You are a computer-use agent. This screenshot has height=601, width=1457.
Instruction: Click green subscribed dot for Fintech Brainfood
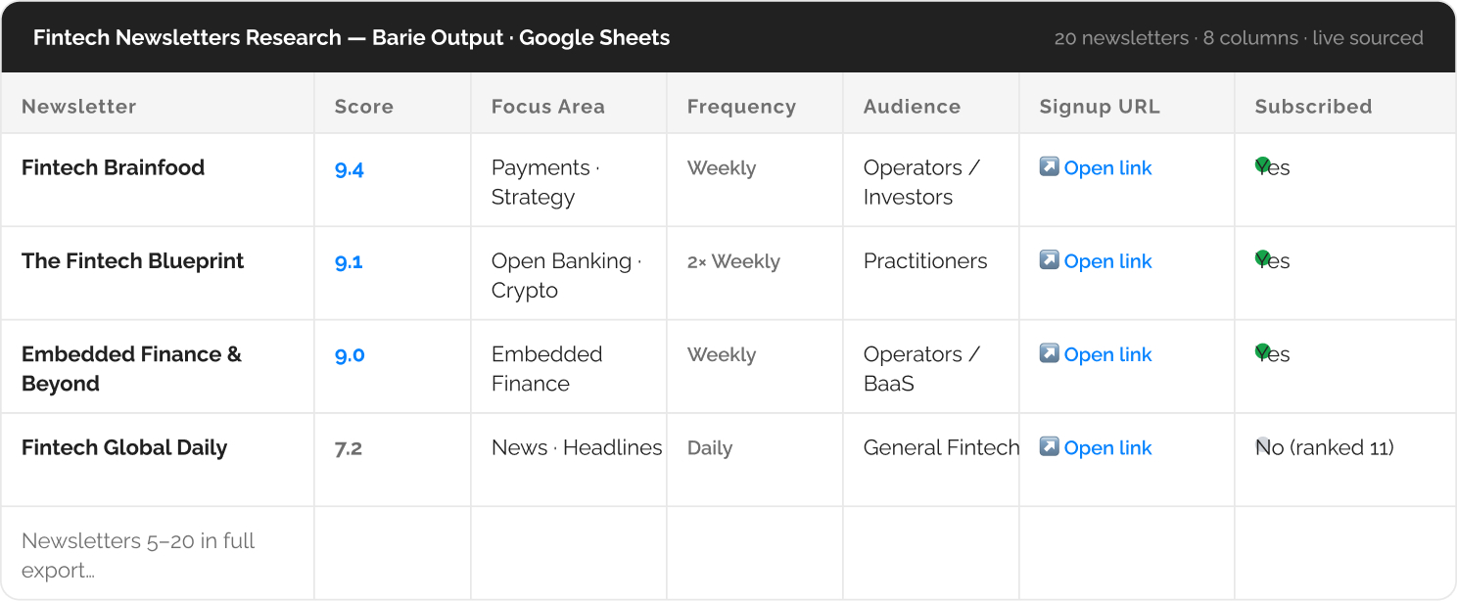tap(1262, 164)
